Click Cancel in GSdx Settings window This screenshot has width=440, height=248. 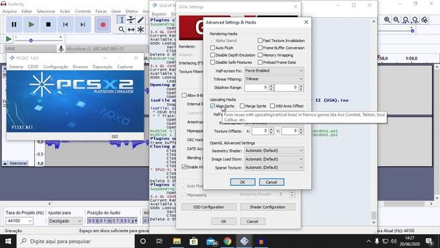point(252,222)
